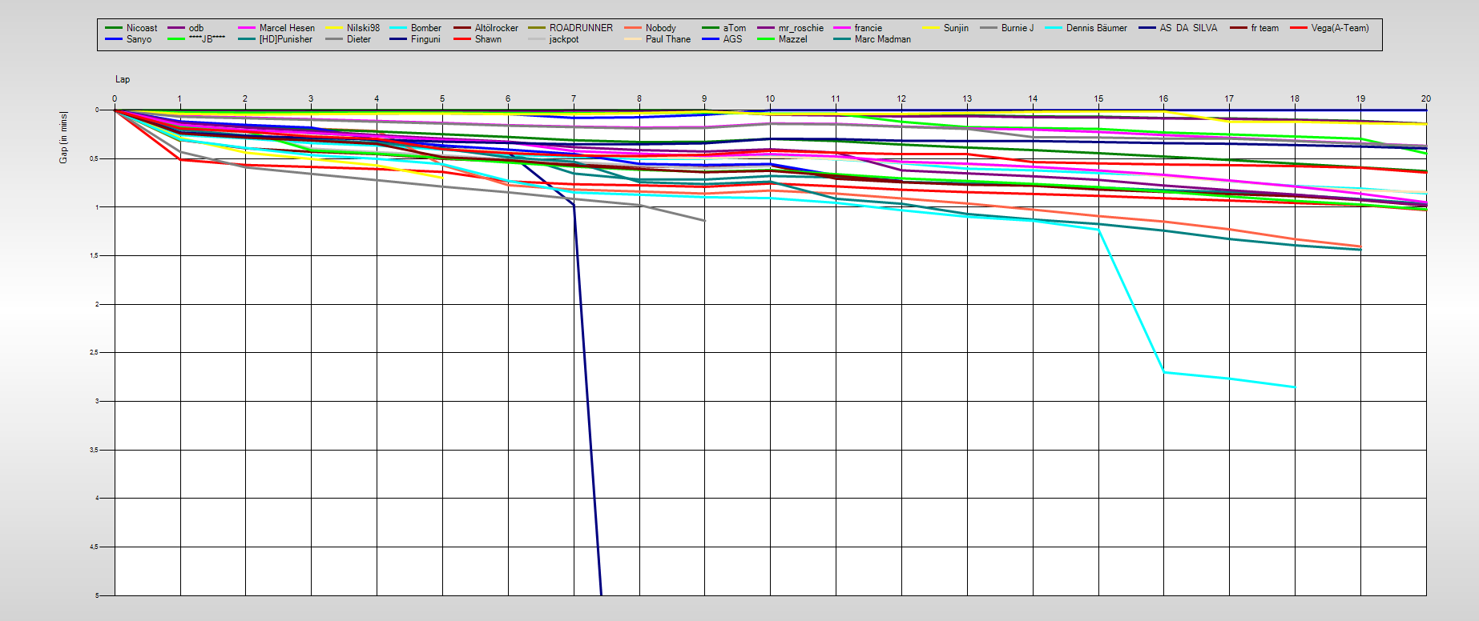Click the Paul Thane legend label
Viewport: 1479px width, 621px height.
tap(667, 39)
